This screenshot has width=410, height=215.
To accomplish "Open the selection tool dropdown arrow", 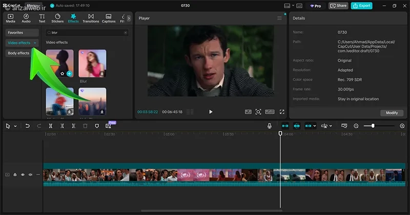I will (x=15, y=126).
